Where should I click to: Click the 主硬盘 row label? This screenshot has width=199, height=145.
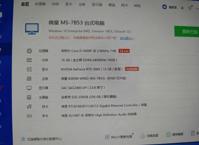[44, 97]
